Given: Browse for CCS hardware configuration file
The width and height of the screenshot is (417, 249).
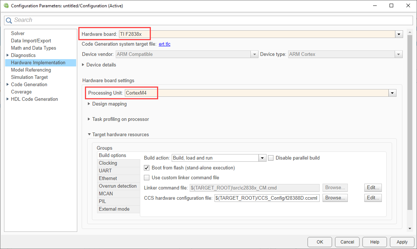Looking at the screenshot, I should point(335,198).
